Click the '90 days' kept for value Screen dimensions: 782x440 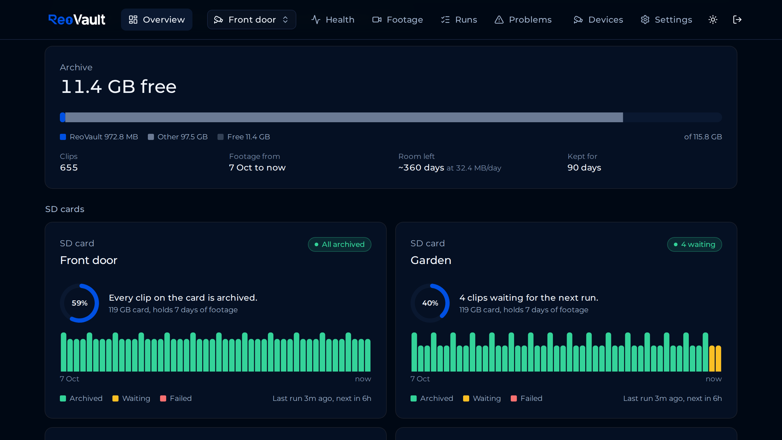(x=584, y=168)
